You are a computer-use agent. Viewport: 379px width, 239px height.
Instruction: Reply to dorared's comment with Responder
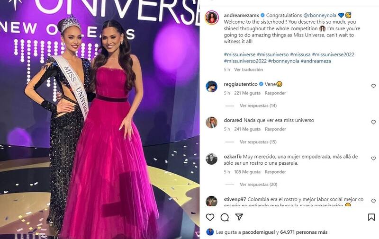tap(275, 129)
